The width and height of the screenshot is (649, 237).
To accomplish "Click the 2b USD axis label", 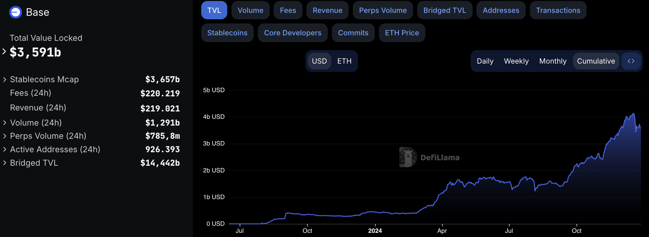I will tap(214, 171).
